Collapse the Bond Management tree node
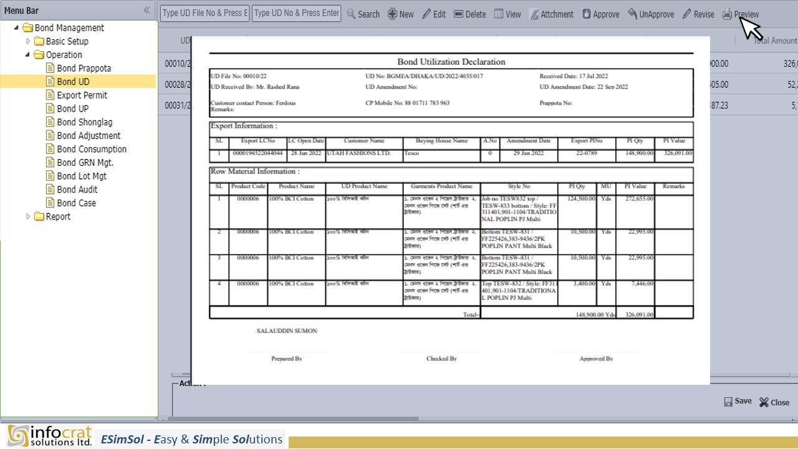The image size is (798, 449). 16,27
